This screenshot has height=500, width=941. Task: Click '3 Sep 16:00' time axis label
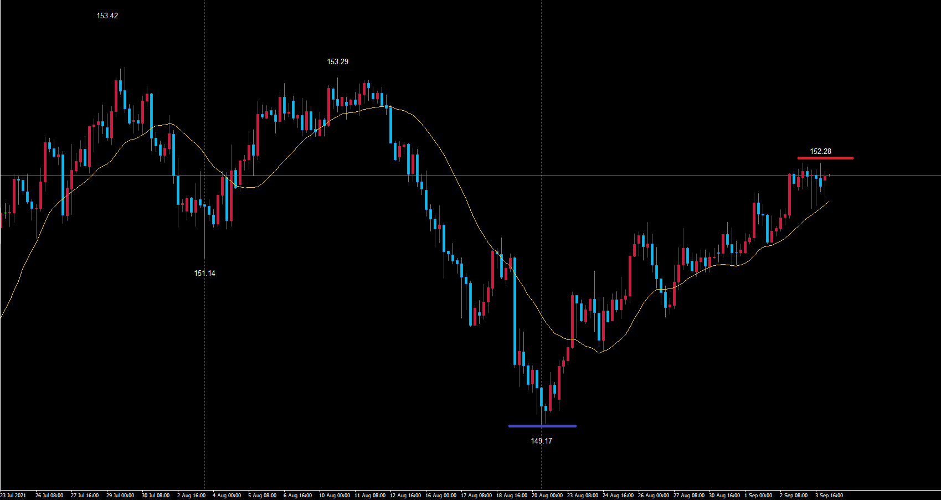tap(829, 496)
